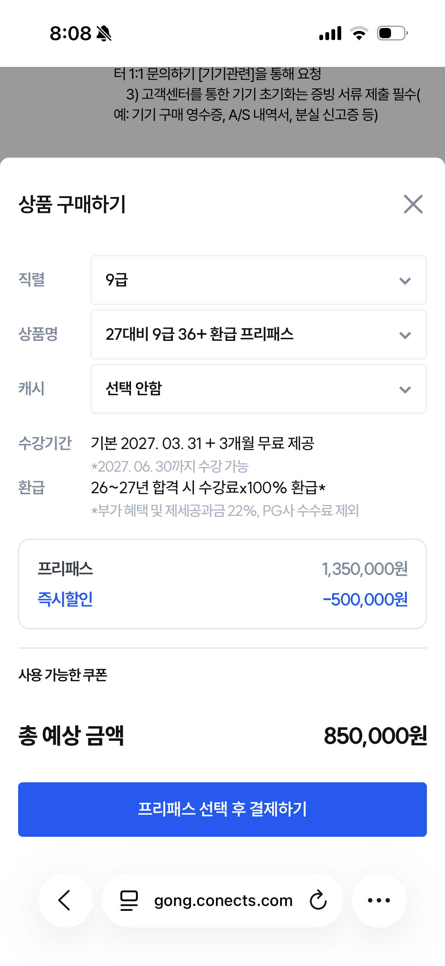Click chevron in 27대비 9급 프리패스 selector
This screenshot has width=445, height=966.
[x=405, y=335]
